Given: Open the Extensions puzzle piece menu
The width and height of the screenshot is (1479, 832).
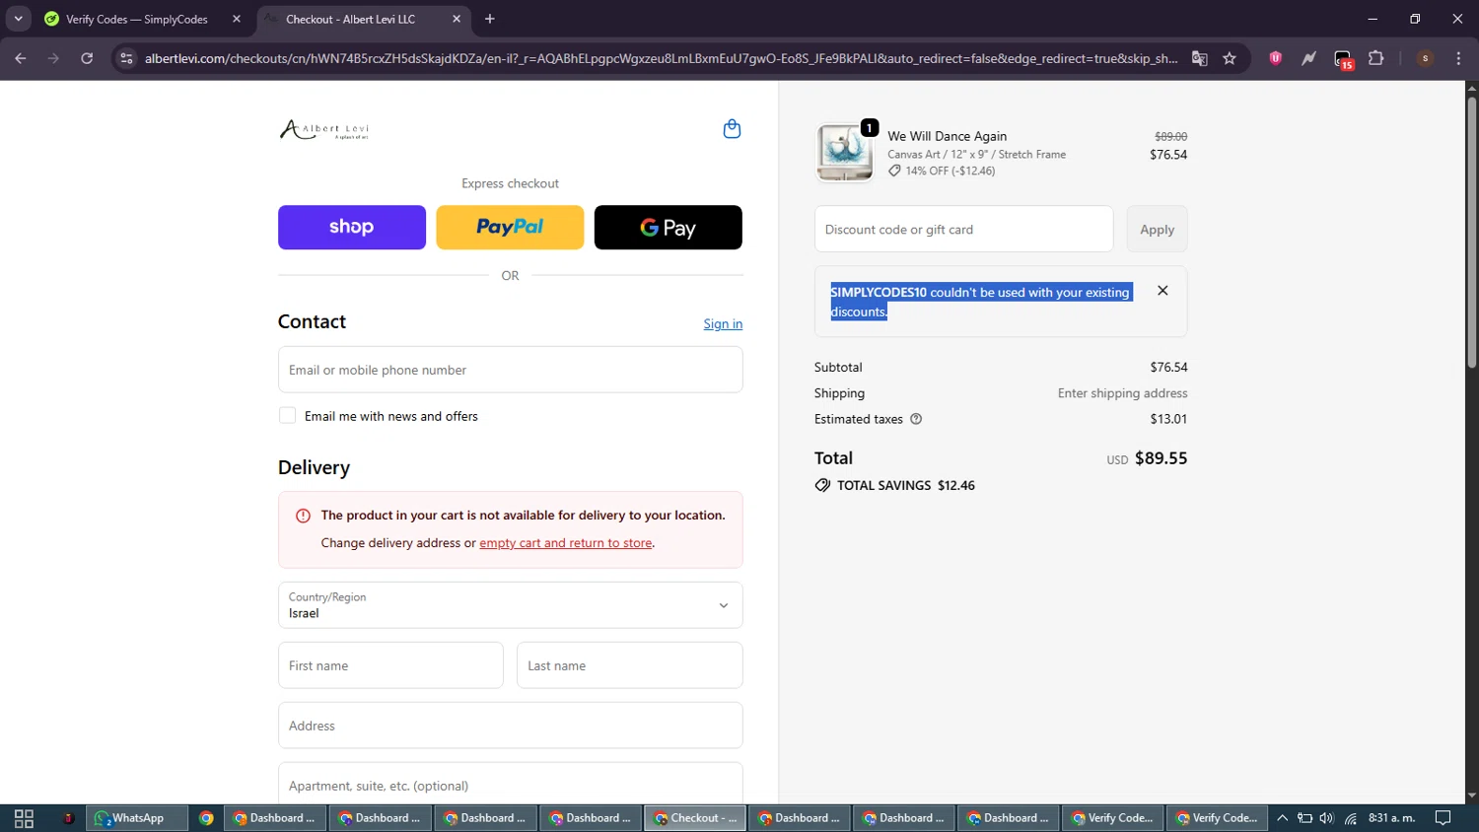Looking at the screenshot, I should coord(1376,58).
